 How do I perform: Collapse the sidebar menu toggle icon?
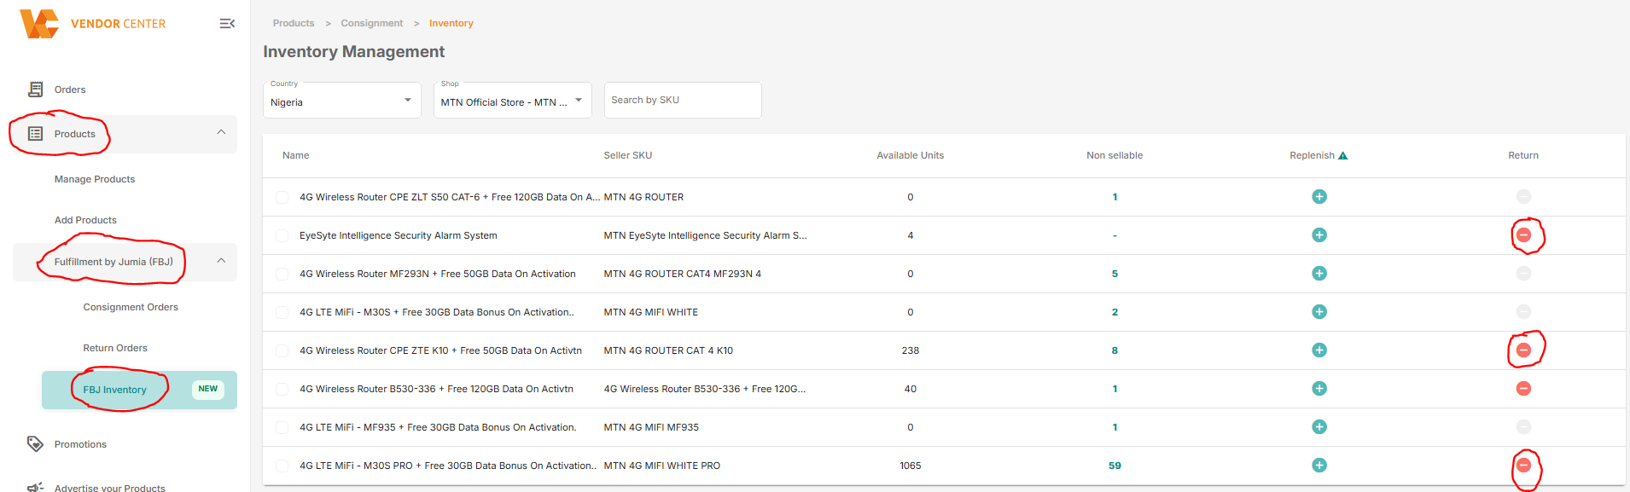tap(227, 24)
